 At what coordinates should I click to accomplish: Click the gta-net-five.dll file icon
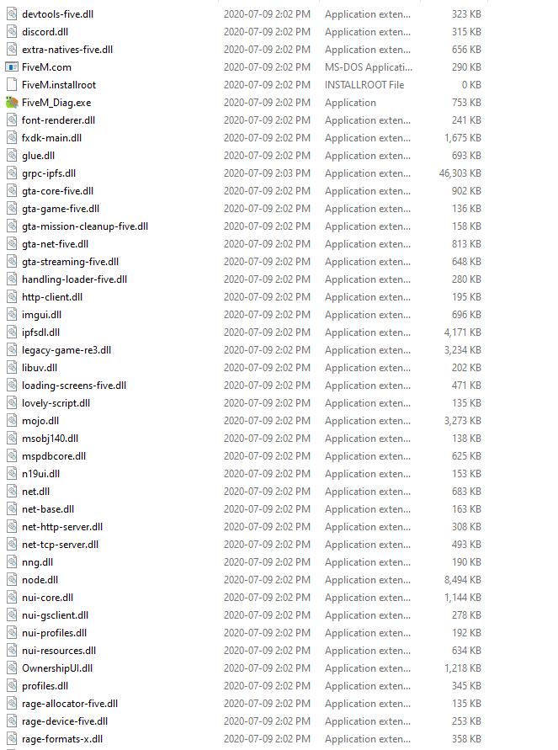(x=12, y=244)
